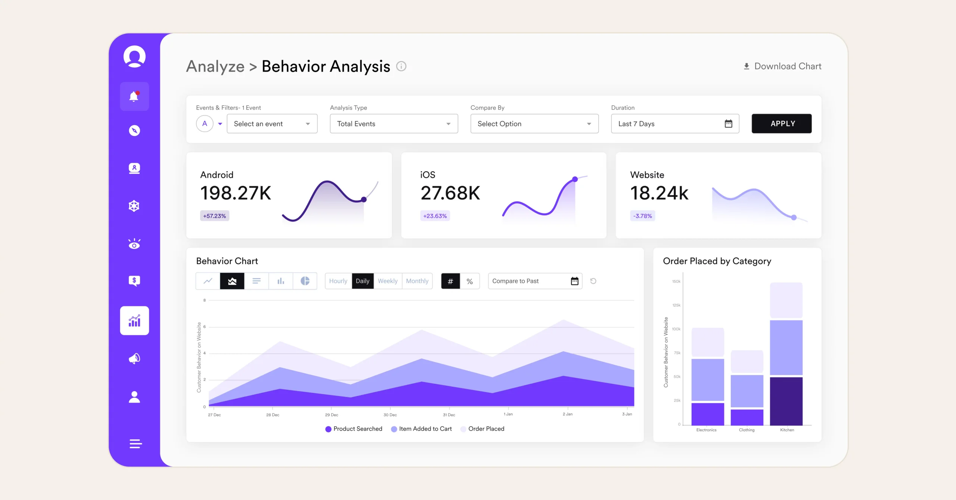Open the eye insights sidebar icon

(134, 244)
